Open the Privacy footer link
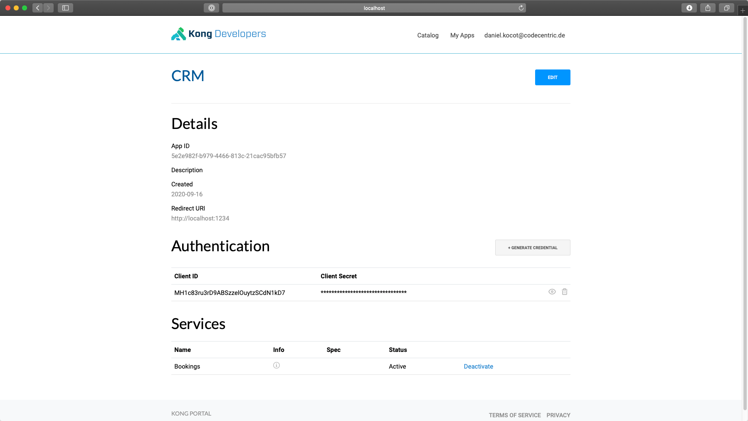The height and width of the screenshot is (421, 748). (558, 415)
